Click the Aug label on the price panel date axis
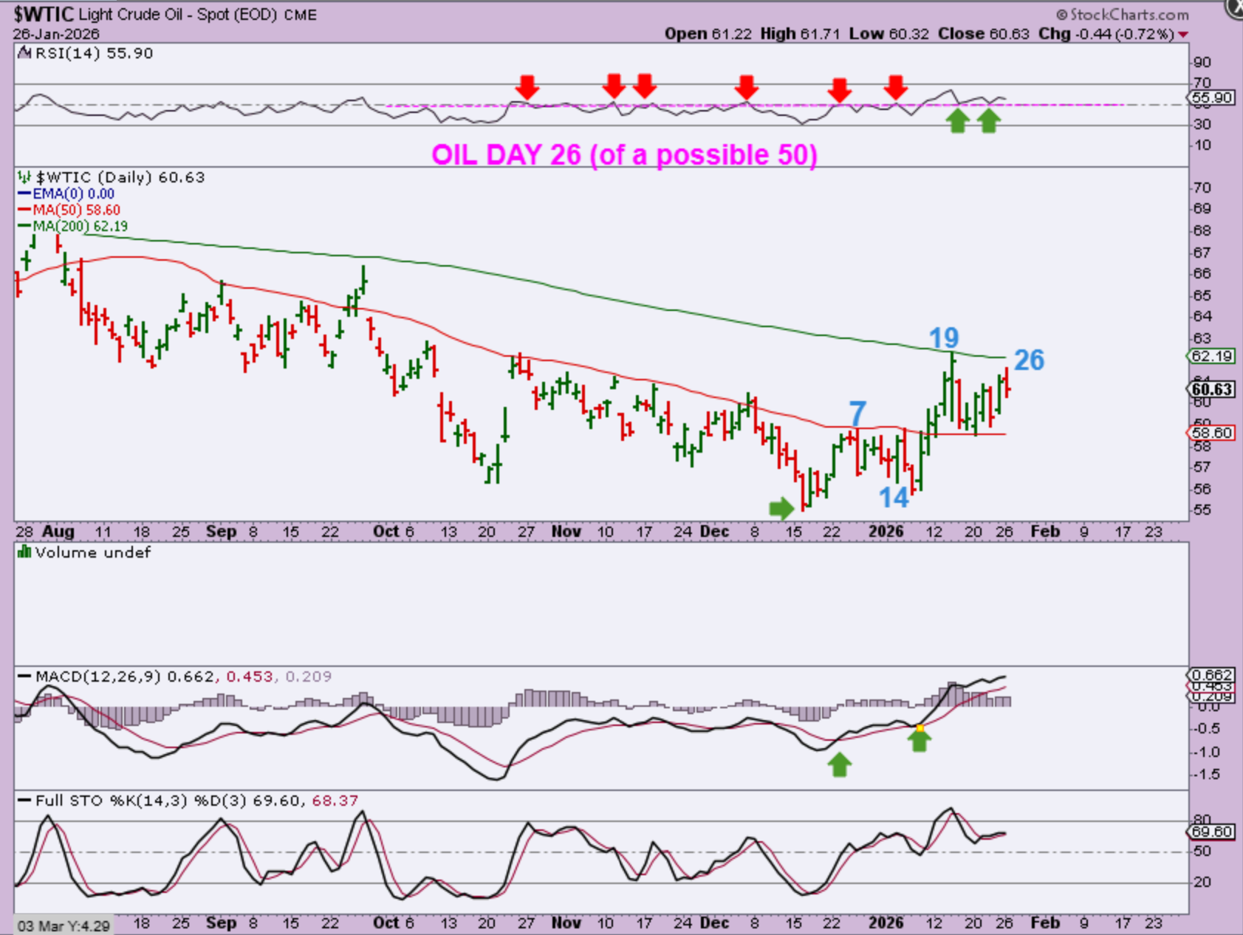The image size is (1243, 935). [x=58, y=532]
